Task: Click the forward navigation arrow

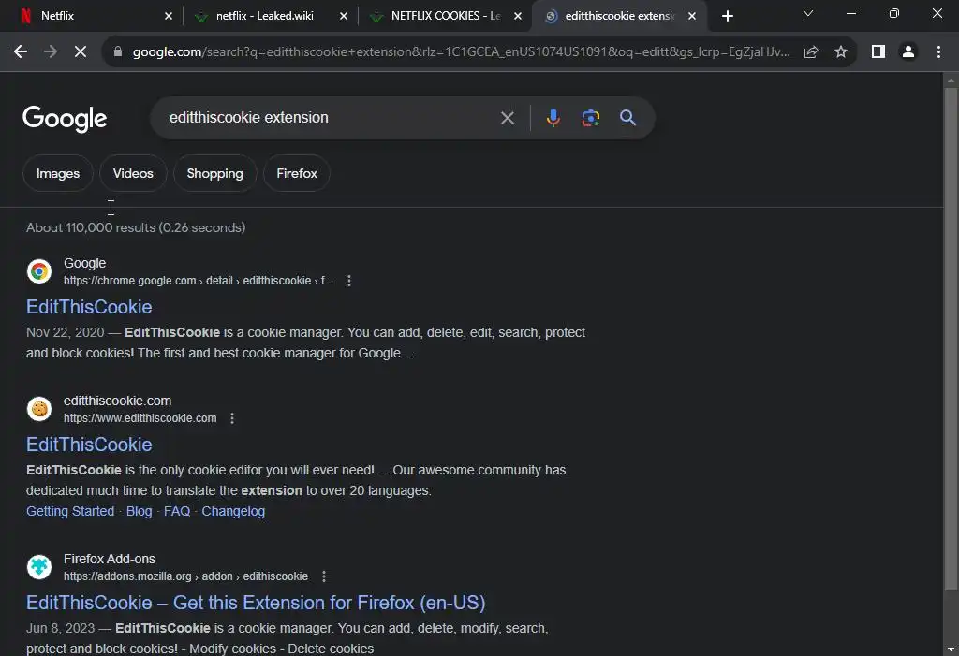Action: coord(51,52)
